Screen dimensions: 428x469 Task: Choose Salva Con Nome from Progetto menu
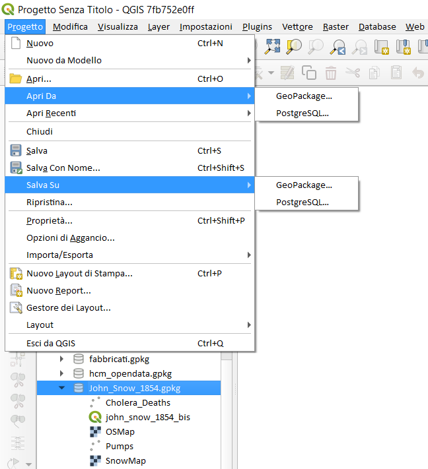(x=63, y=168)
